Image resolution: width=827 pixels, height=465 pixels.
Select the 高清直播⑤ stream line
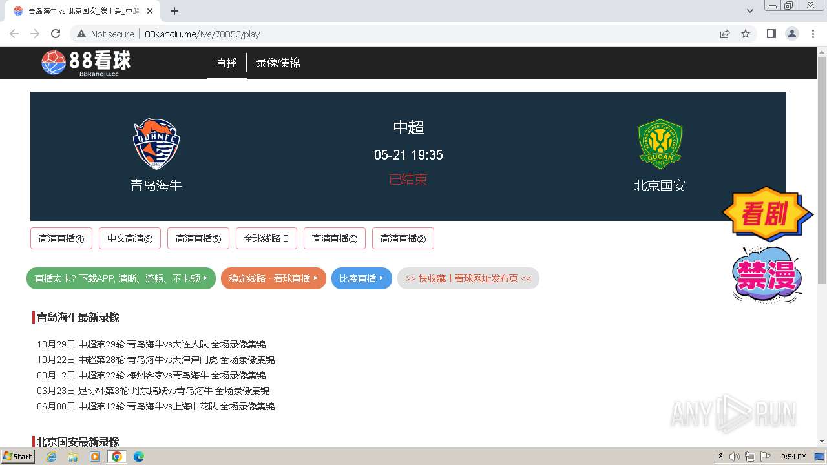[198, 238]
